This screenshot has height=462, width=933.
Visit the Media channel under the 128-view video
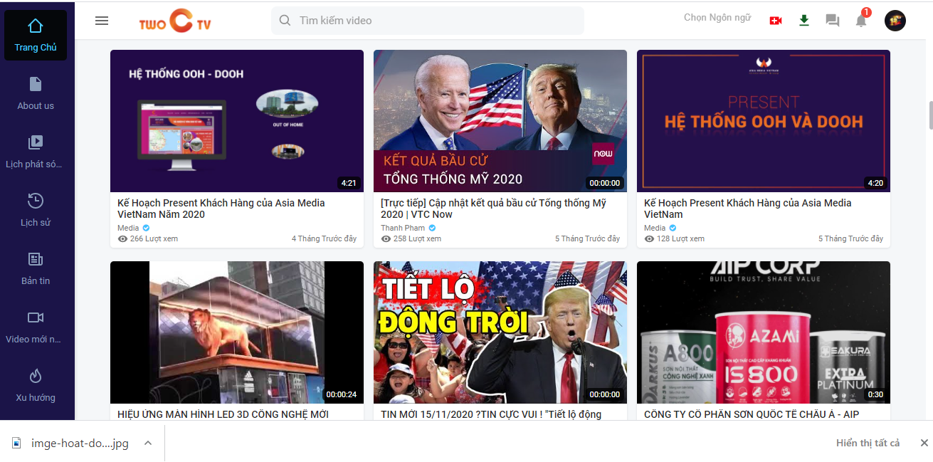tap(655, 228)
